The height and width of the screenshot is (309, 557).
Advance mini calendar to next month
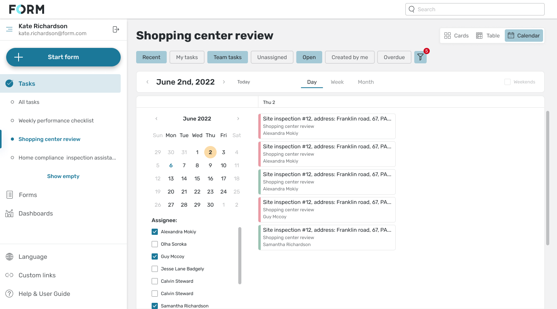[238, 119]
